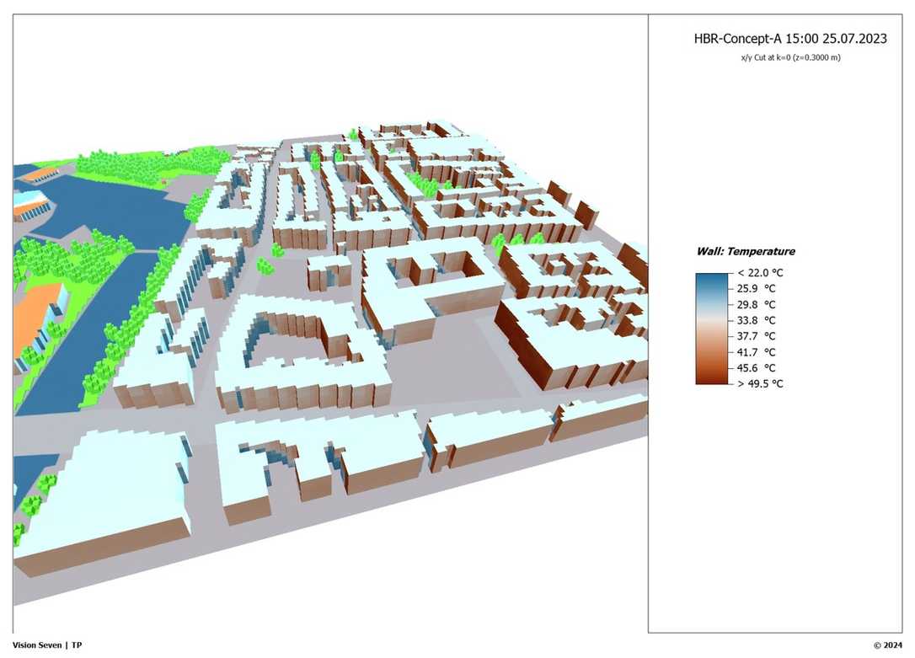Click the Wall: Temperature legend heading
915x658 pixels.
[x=745, y=251]
